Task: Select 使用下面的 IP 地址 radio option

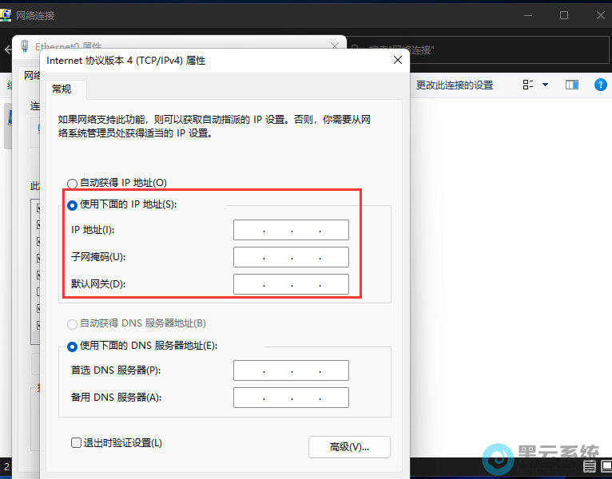Action: click(74, 205)
